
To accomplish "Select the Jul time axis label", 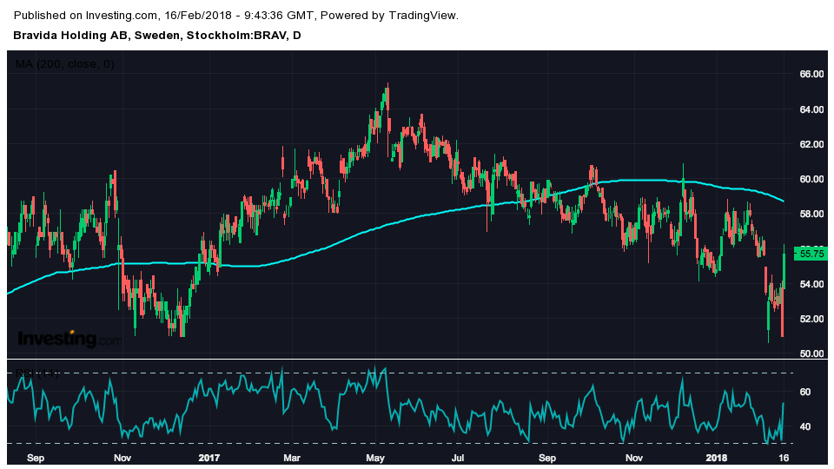I will [x=458, y=458].
